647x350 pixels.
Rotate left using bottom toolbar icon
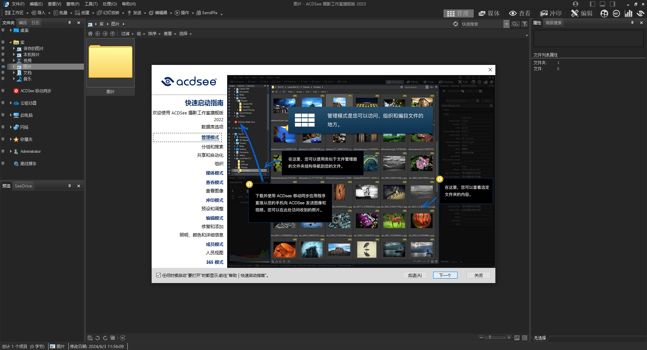(x=98, y=338)
